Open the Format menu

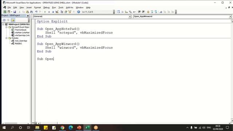pos(37,7)
